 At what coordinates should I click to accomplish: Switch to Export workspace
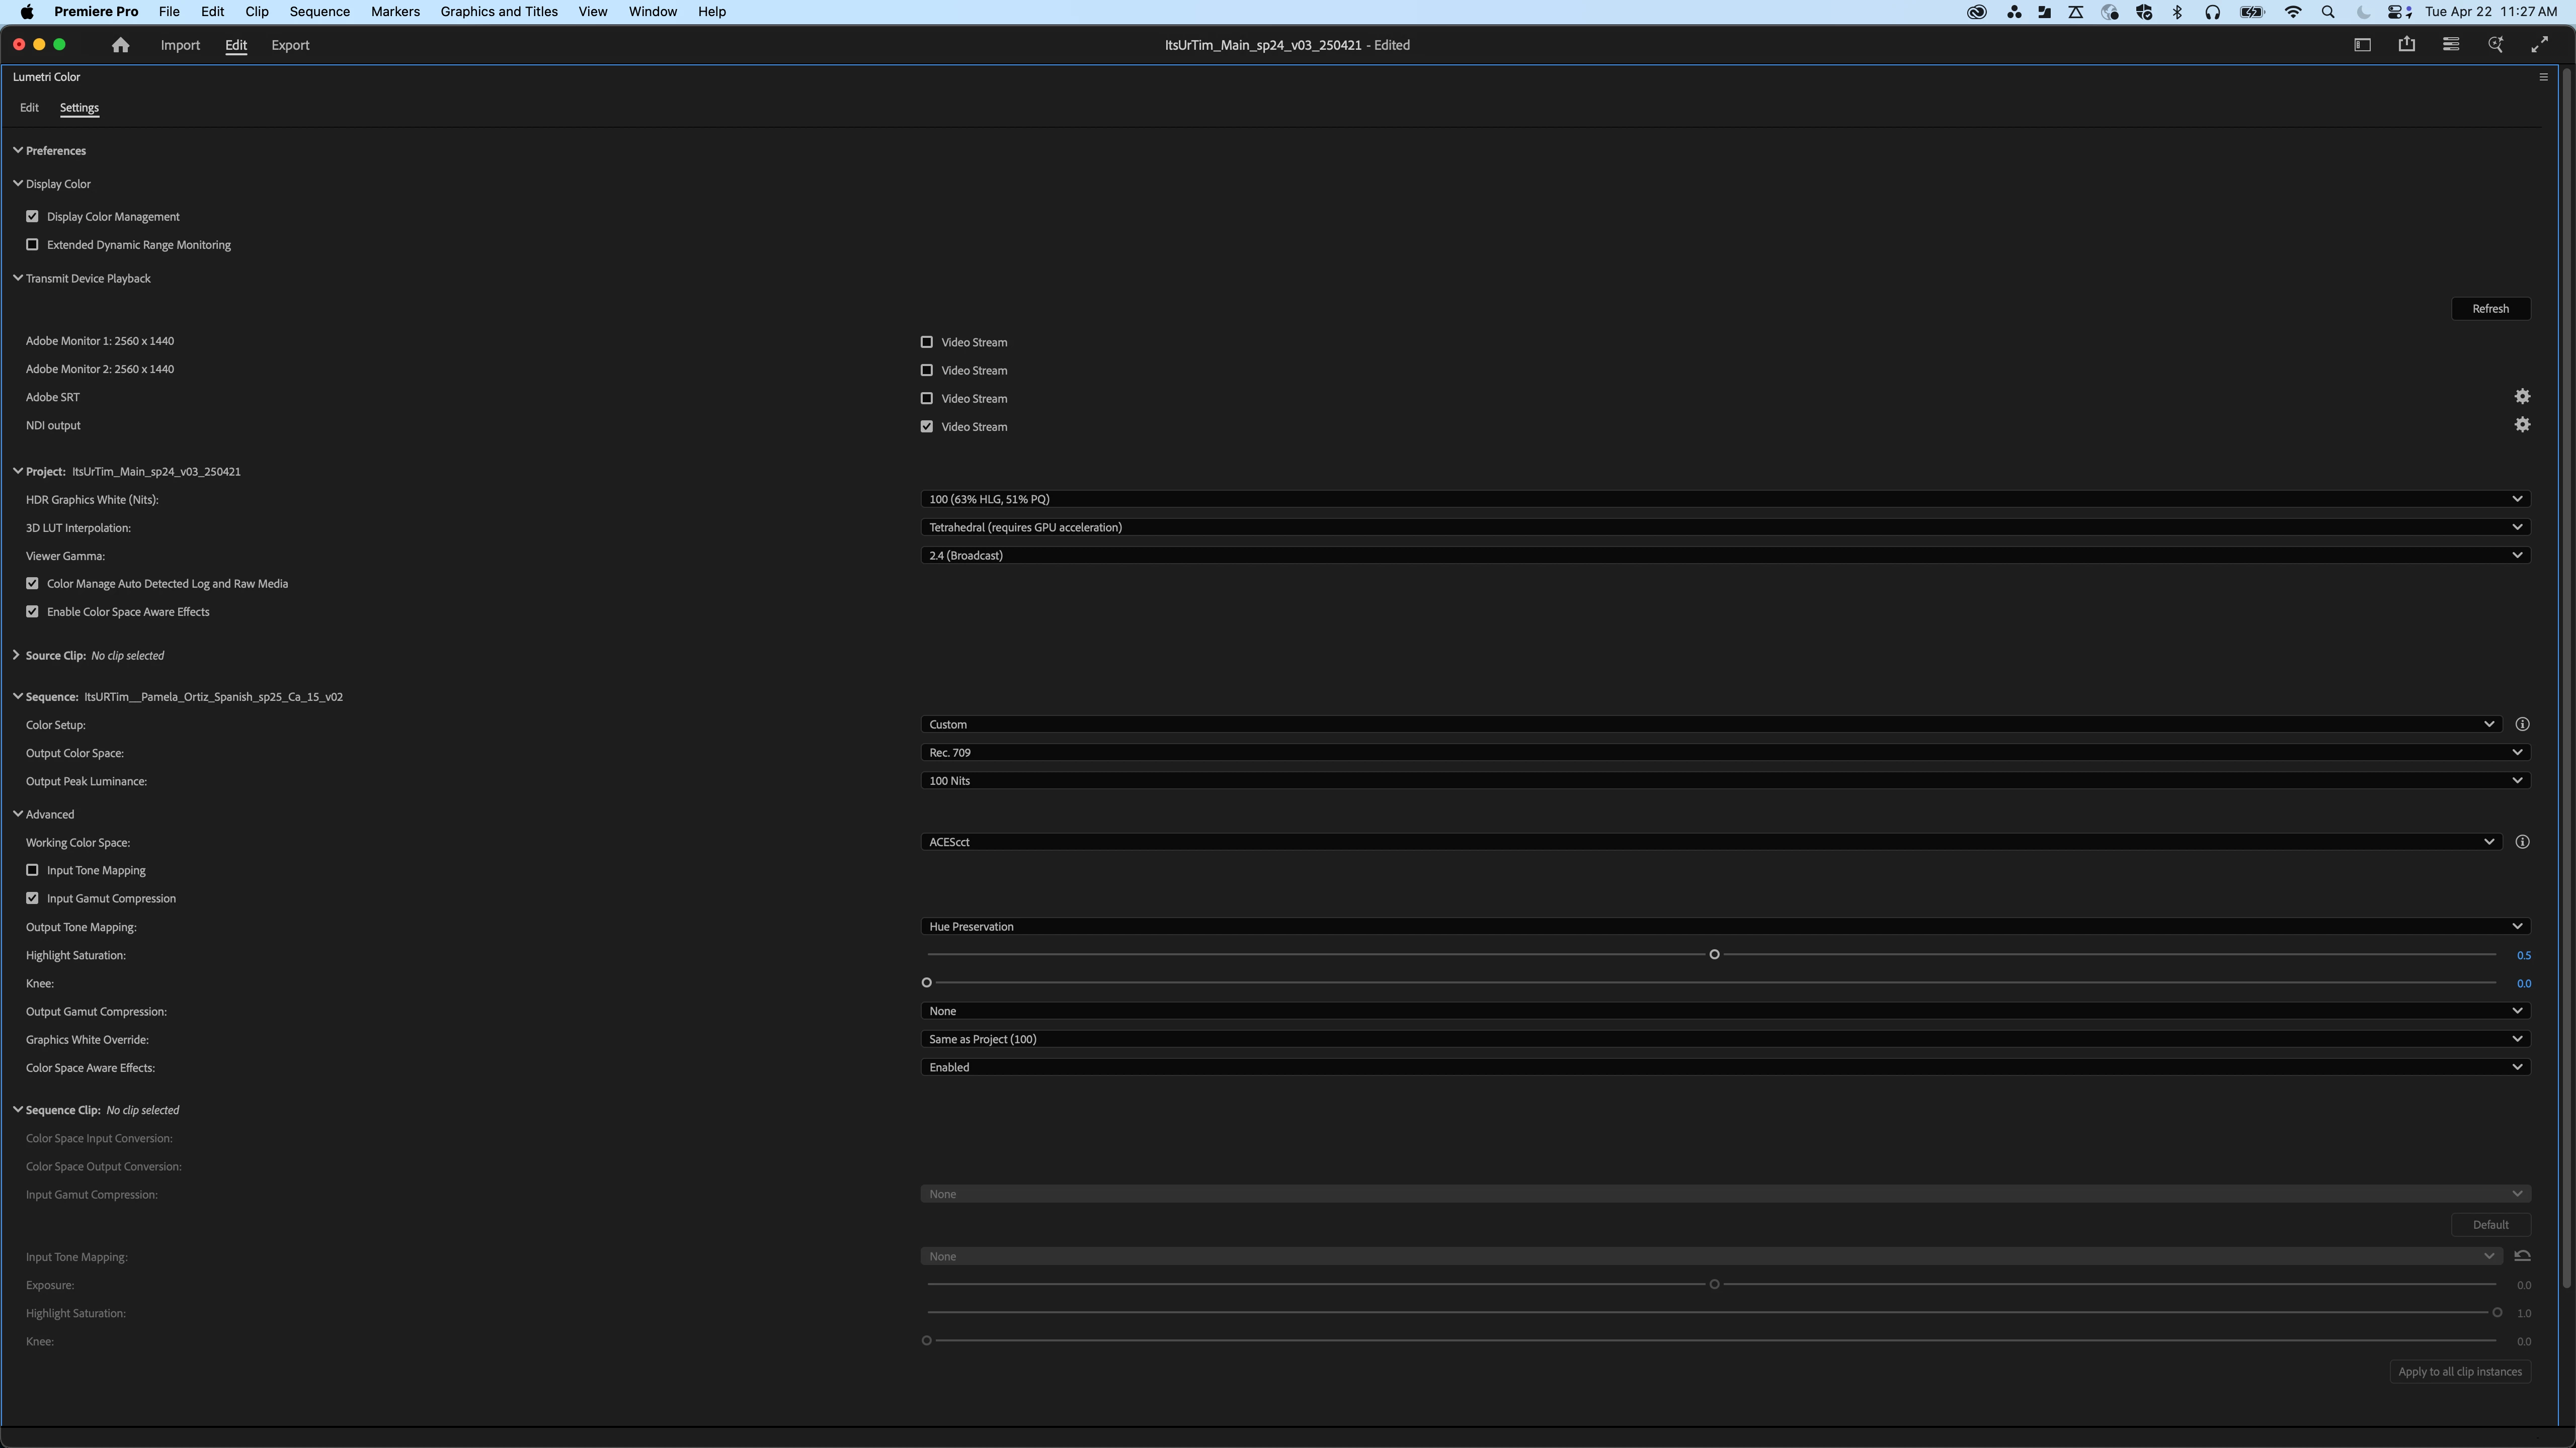click(x=290, y=45)
